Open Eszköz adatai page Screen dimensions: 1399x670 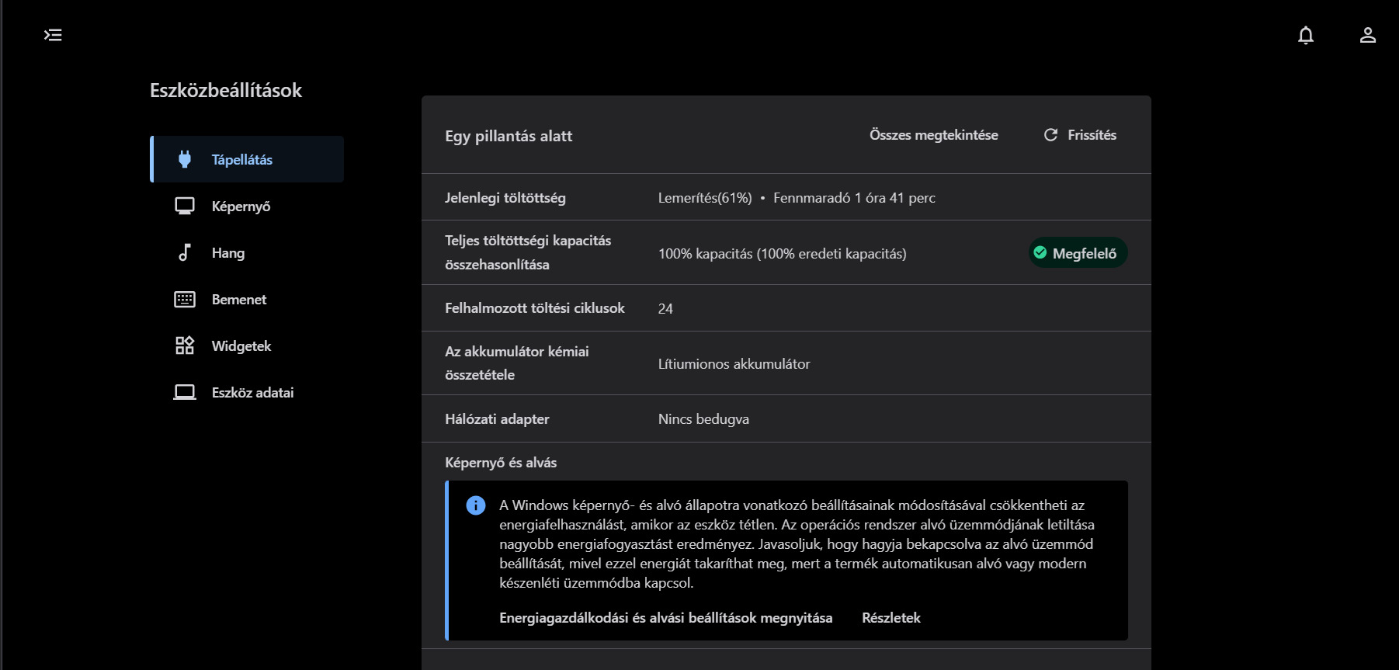click(252, 393)
